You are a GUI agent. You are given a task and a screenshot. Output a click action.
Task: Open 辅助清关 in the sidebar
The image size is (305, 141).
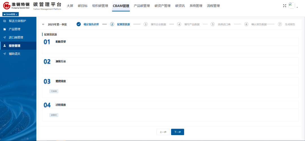[x=18, y=54]
